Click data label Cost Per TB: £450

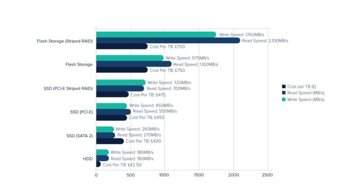coord(147,118)
